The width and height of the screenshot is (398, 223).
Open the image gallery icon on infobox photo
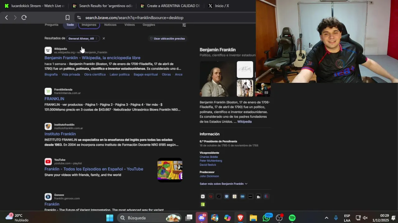pos(266,93)
